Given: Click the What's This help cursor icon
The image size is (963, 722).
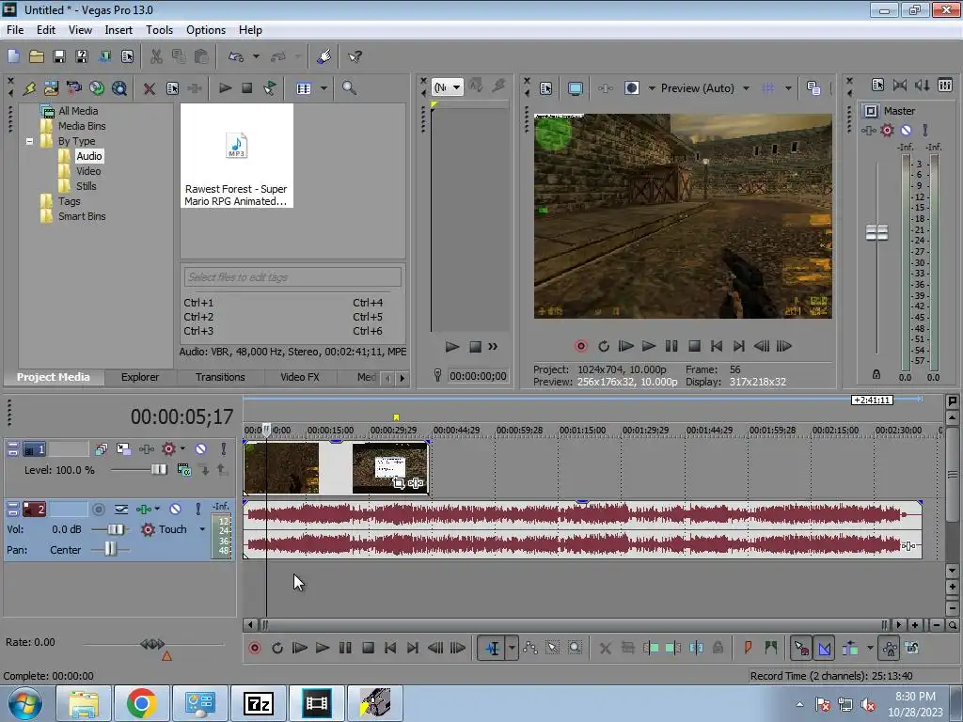Looking at the screenshot, I should point(355,56).
